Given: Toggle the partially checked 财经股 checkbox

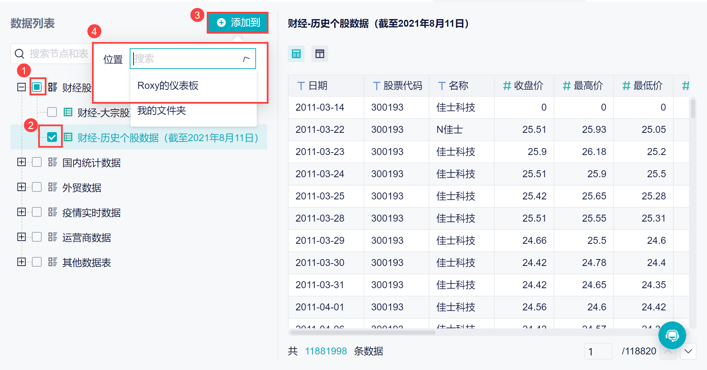Looking at the screenshot, I should (x=37, y=87).
